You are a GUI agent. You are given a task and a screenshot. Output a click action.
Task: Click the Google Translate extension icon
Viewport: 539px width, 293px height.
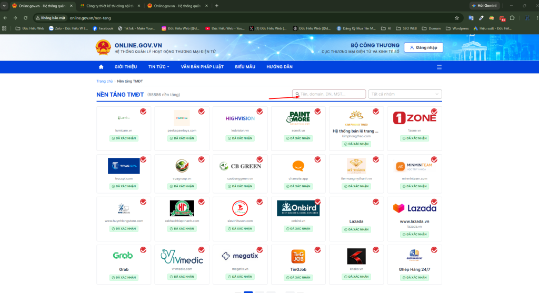471,18
